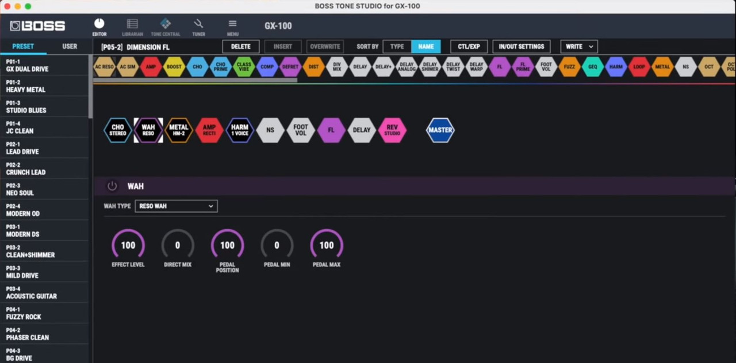
Task: Select the REV STUDIO block in chain
Action: [x=392, y=130]
